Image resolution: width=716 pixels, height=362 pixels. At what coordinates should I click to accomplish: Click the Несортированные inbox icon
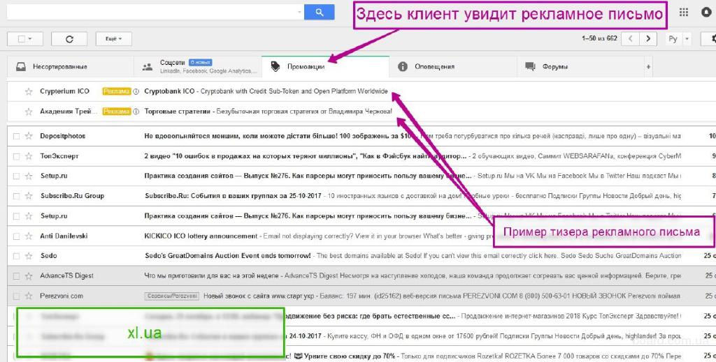coord(21,66)
